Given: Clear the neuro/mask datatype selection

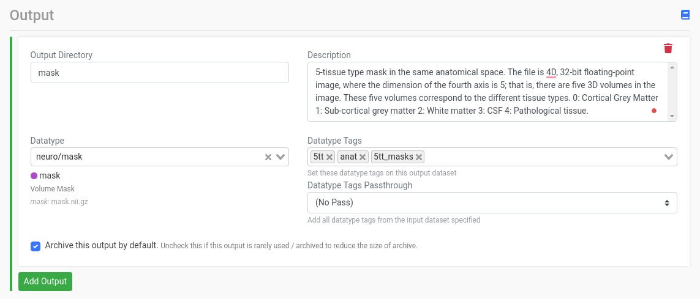Looking at the screenshot, I should point(268,157).
